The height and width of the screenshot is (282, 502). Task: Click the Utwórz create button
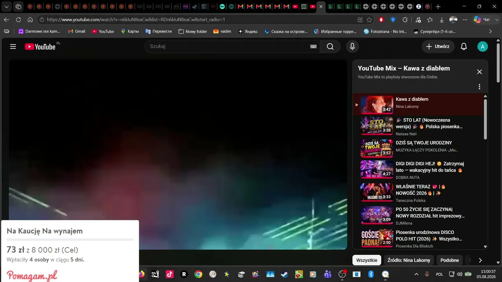(x=438, y=47)
